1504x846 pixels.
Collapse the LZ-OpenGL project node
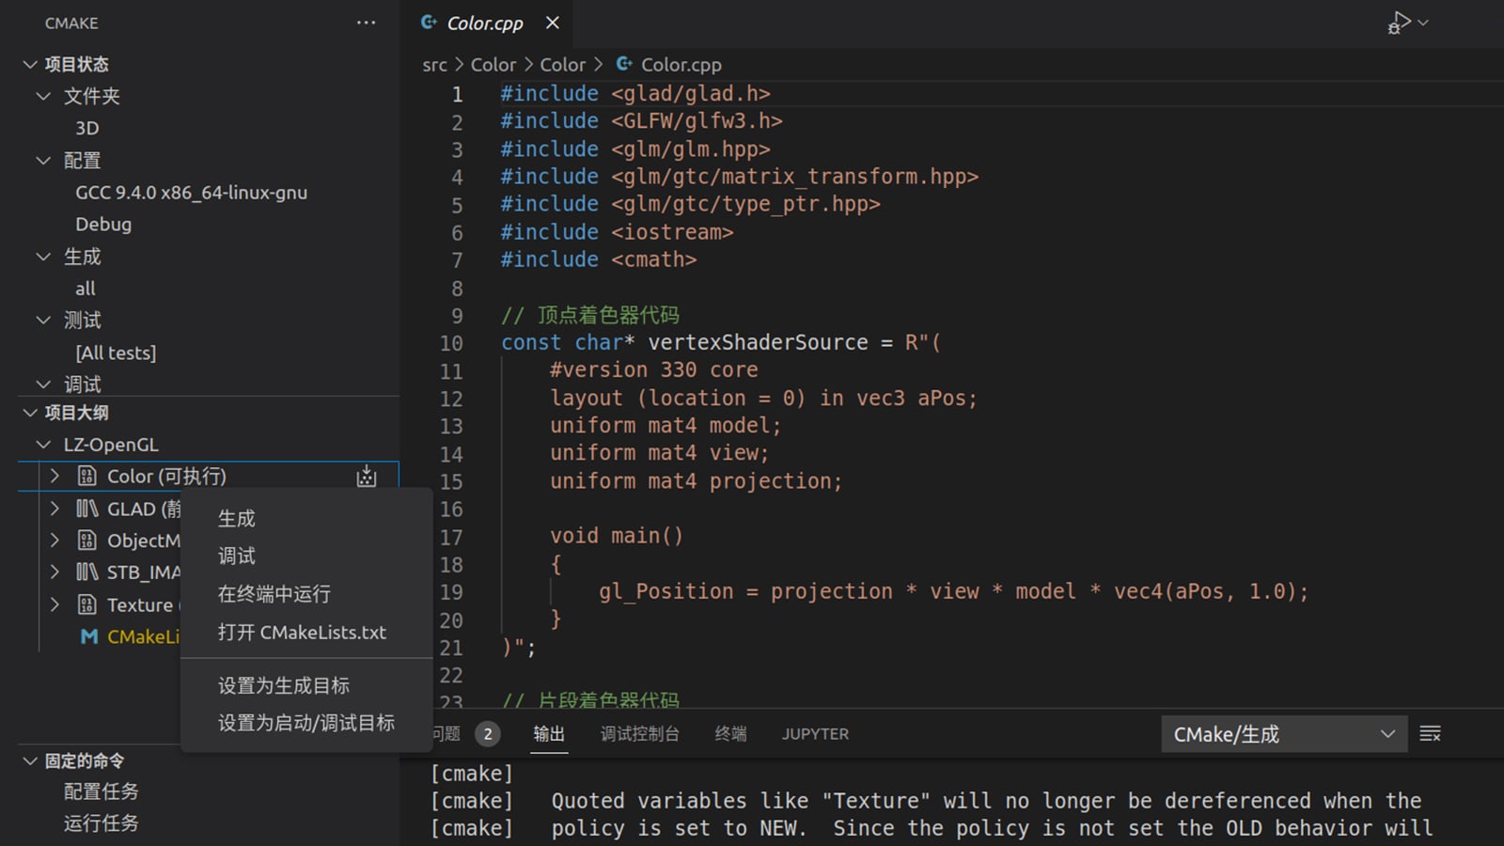(43, 445)
